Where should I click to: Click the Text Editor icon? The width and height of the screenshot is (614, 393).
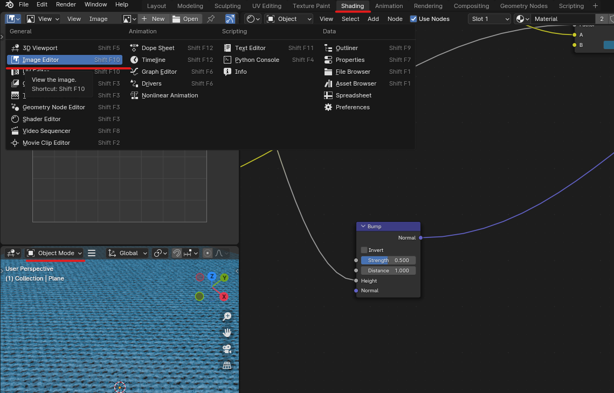click(x=227, y=48)
